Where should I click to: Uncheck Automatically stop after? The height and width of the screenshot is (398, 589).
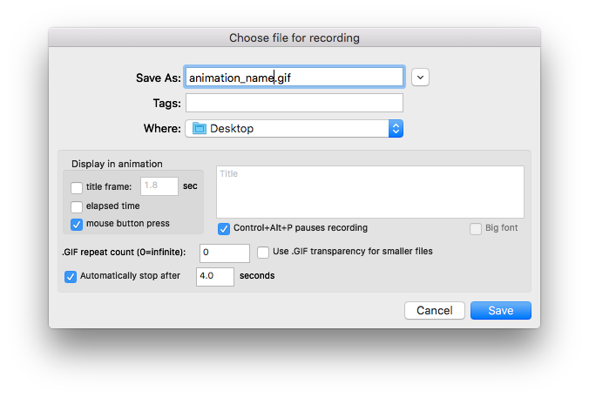[x=71, y=277]
